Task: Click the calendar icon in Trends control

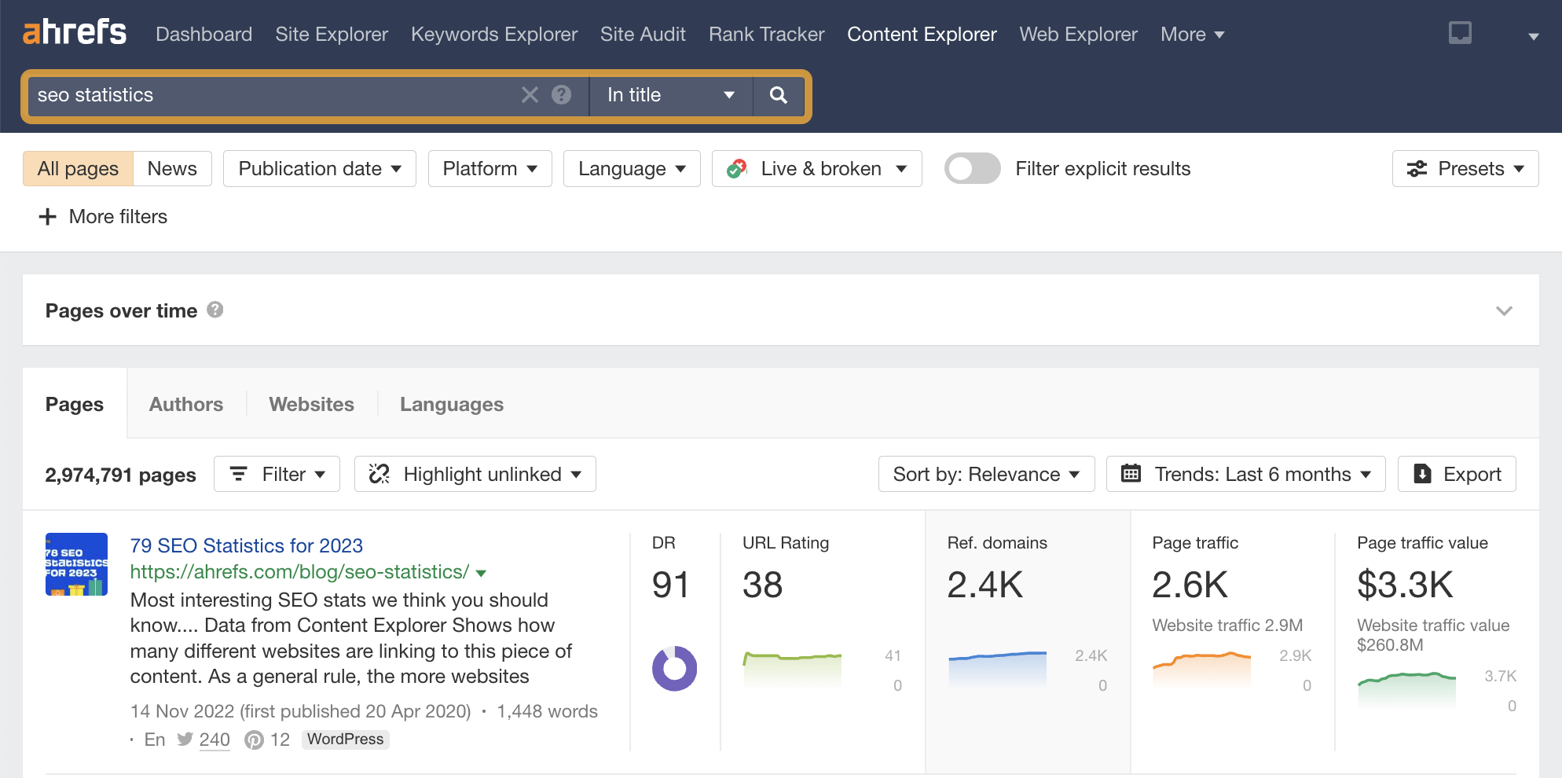Action: point(1131,474)
